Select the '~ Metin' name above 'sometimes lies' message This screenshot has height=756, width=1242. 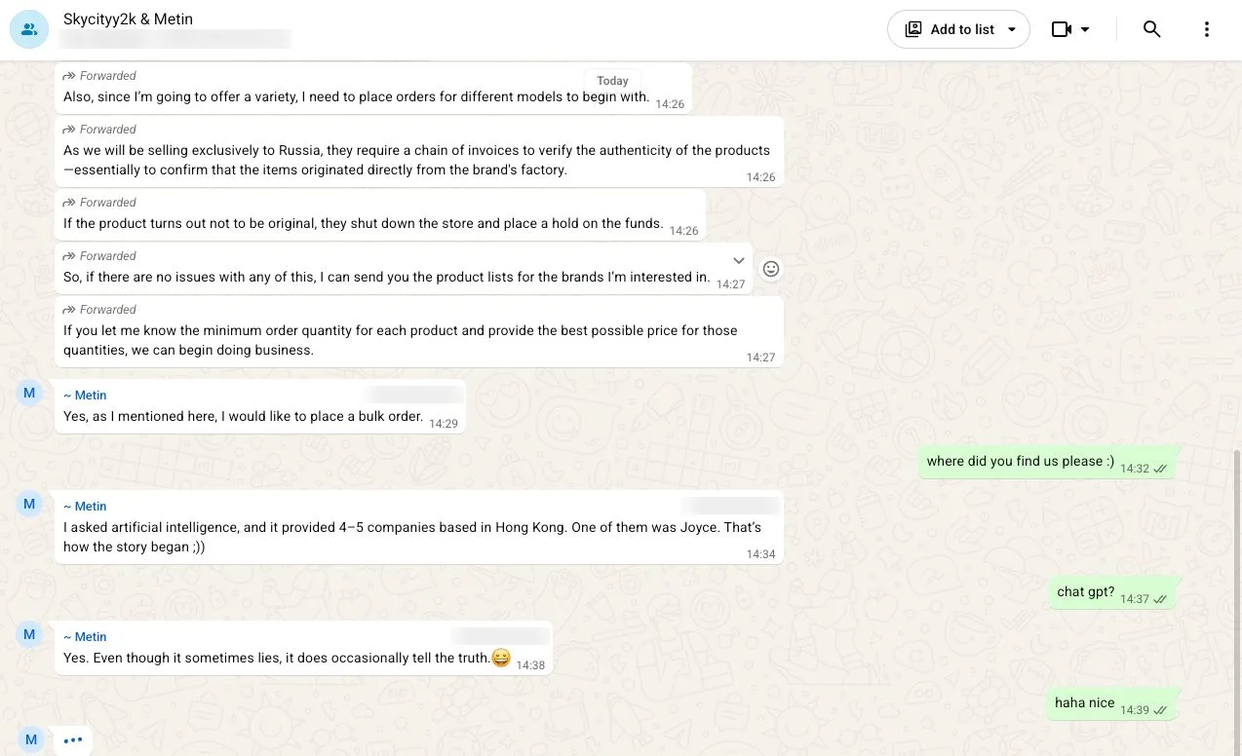(x=85, y=636)
